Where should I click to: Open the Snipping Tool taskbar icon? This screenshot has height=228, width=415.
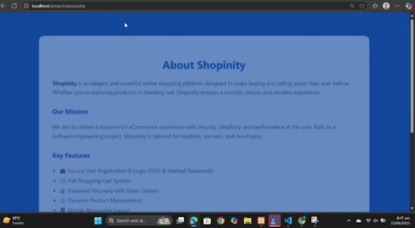point(315,221)
